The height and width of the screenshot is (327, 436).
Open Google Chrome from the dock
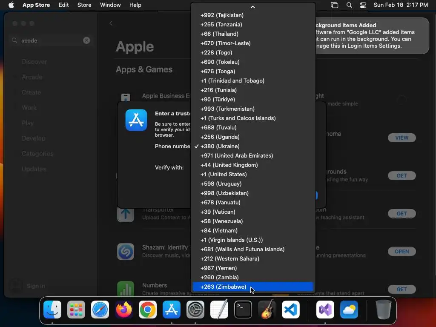pos(148,310)
